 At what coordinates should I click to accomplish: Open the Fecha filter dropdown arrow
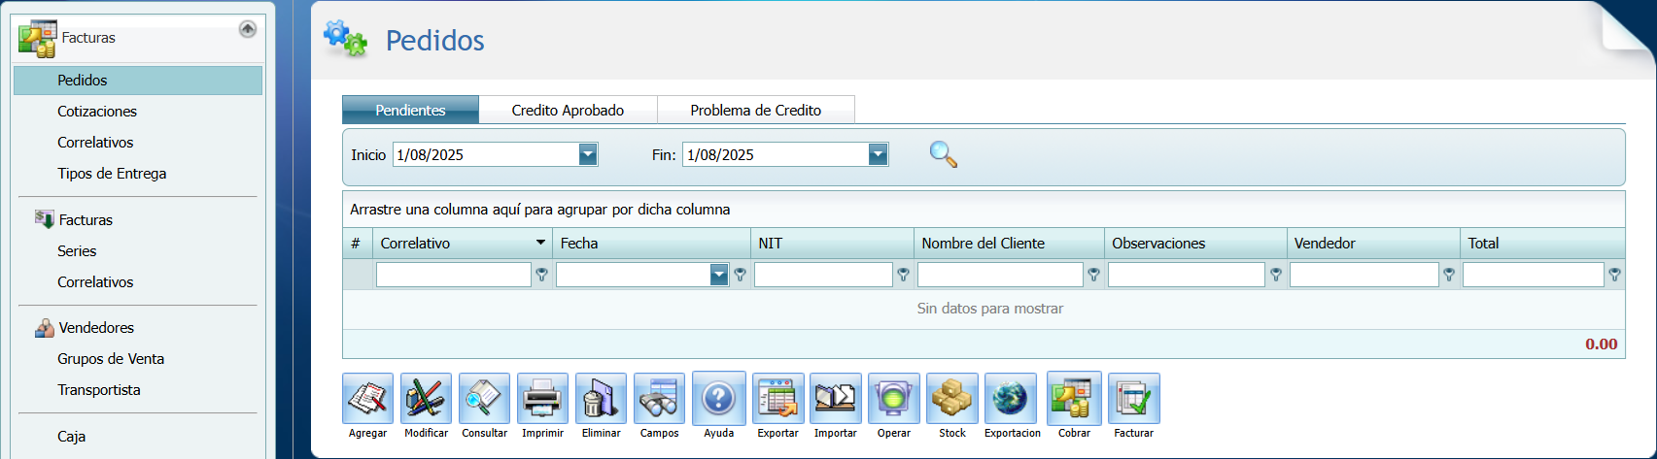click(x=719, y=276)
